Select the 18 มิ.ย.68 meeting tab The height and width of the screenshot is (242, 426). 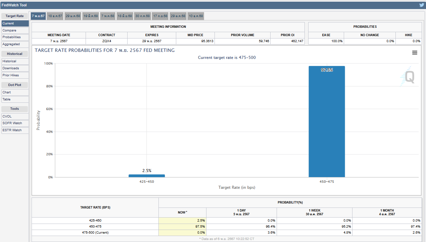point(125,16)
